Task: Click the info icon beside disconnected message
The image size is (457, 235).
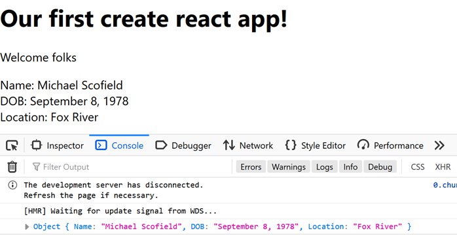Action: (12, 185)
